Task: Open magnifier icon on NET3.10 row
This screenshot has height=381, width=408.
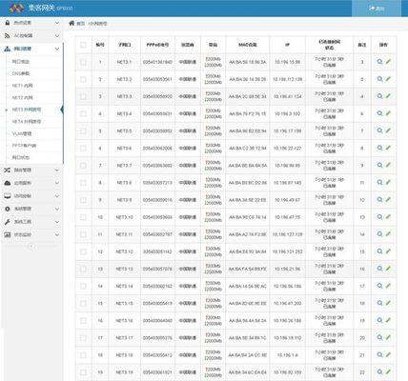Action: coord(379,217)
